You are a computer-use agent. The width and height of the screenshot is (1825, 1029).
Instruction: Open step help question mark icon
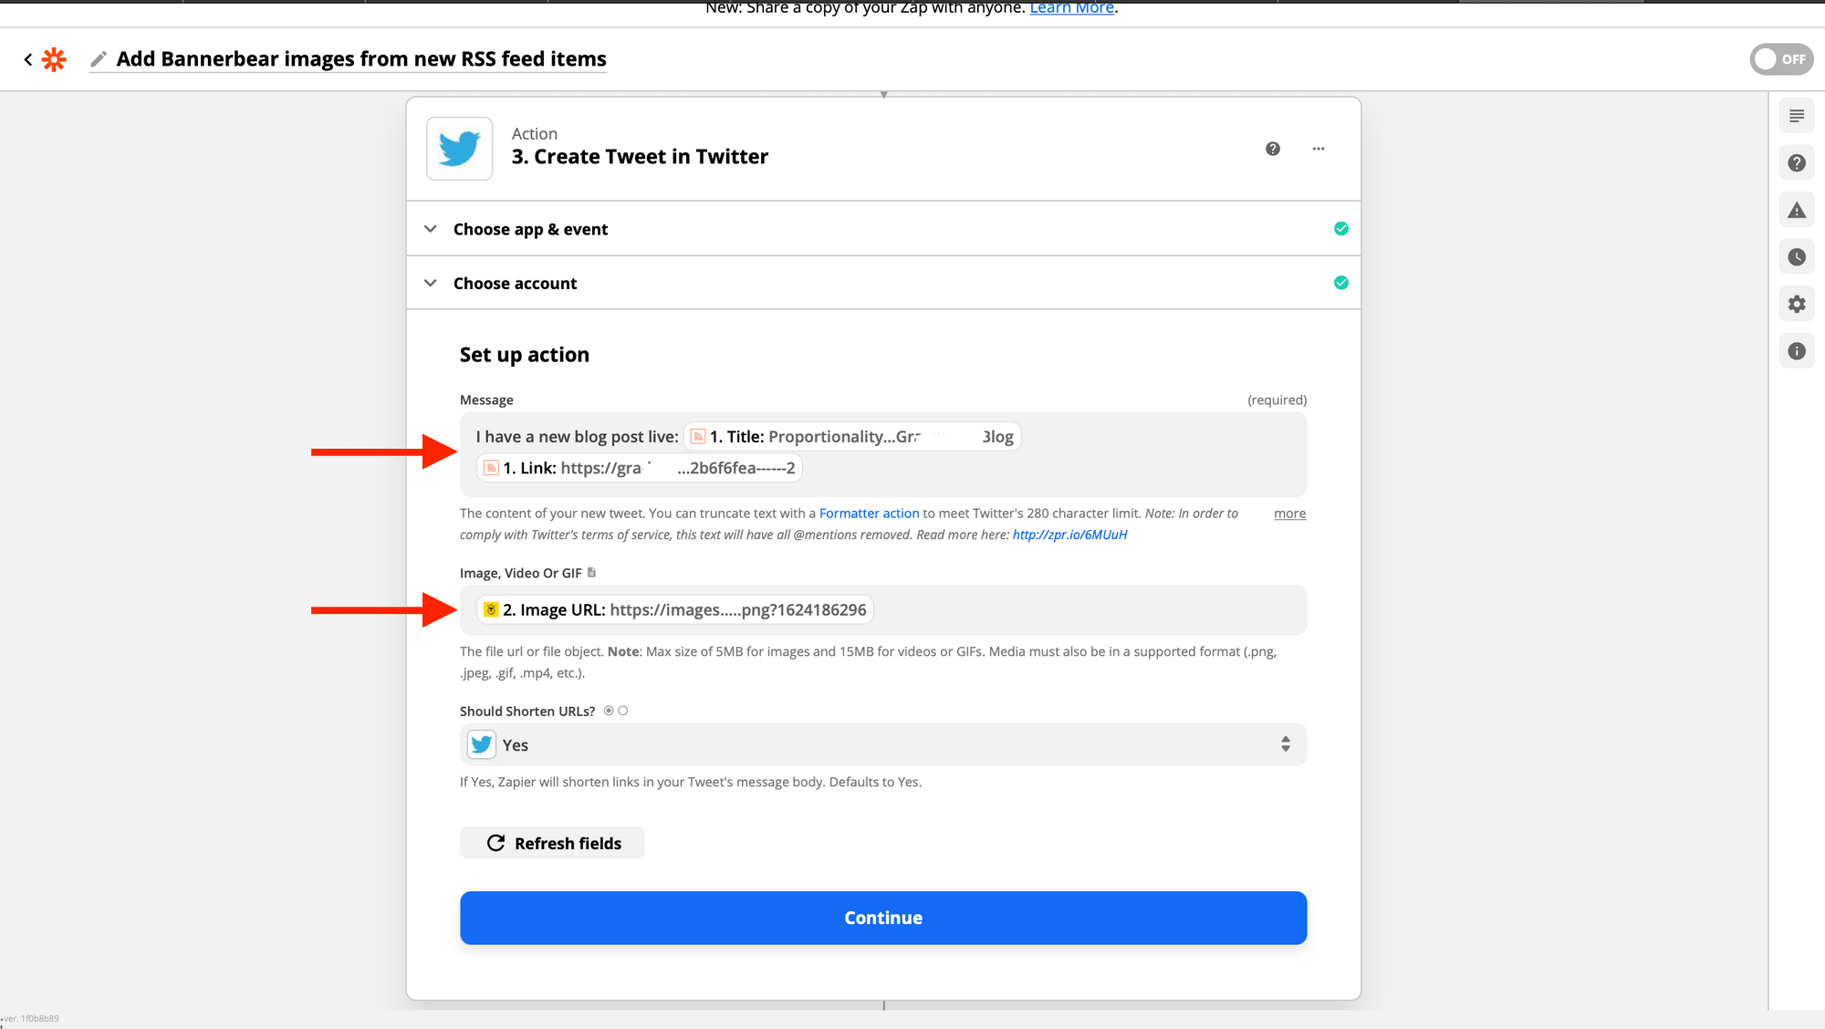[1273, 149]
